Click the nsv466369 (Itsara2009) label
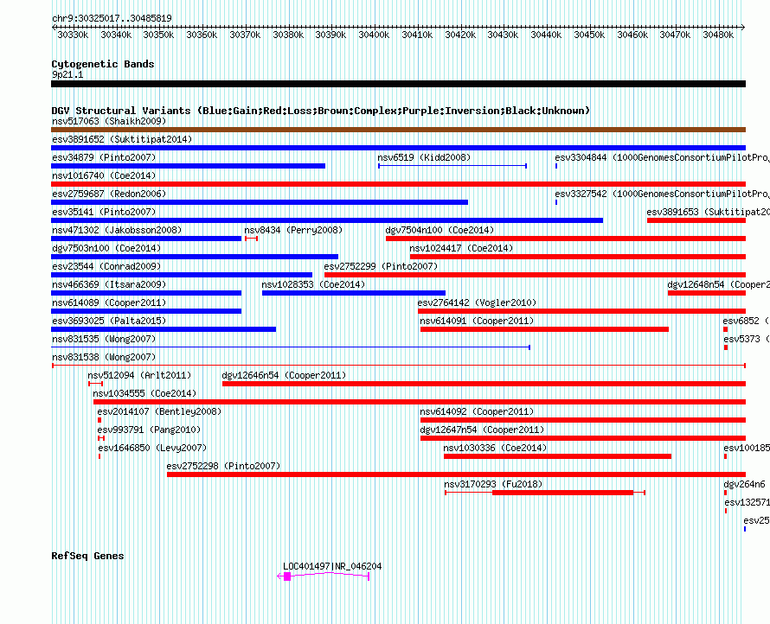 coord(109,284)
